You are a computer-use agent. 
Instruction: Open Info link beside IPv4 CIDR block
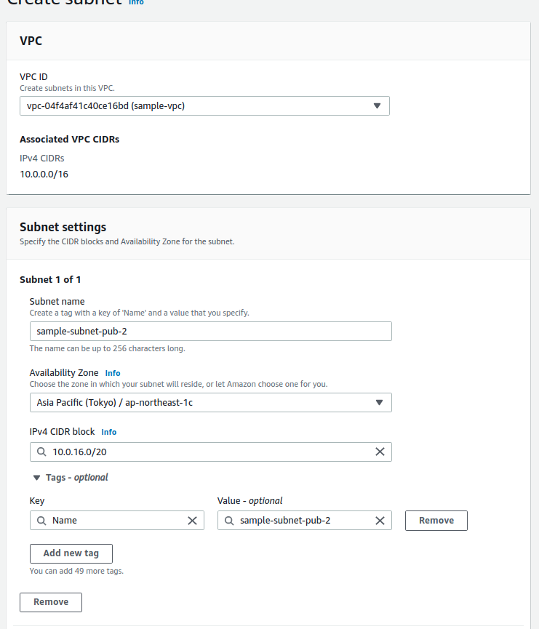(x=109, y=432)
